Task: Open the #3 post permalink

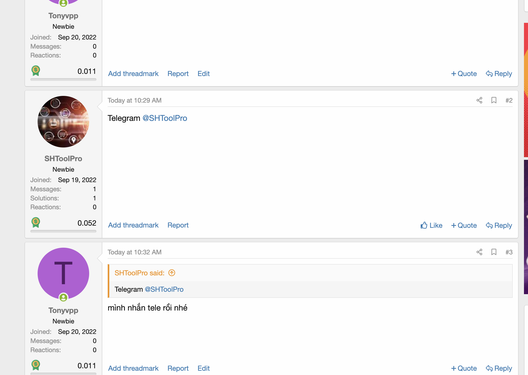Action: pyautogui.click(x=509, y=252)
